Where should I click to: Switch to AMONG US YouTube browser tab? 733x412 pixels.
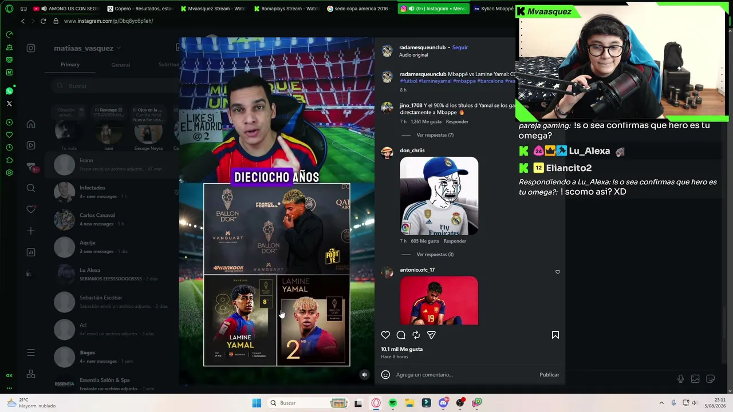point(66,9)
